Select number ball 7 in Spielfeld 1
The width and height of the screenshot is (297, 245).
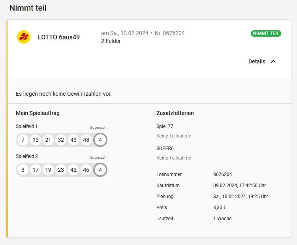click(x=23, y=140)
